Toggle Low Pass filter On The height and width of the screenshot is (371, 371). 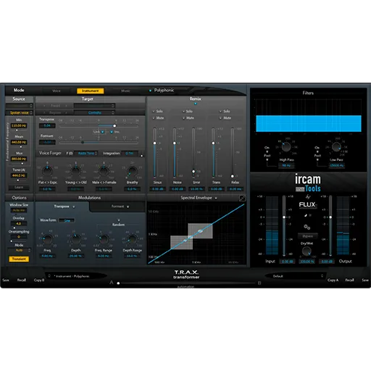pos(317,151)
